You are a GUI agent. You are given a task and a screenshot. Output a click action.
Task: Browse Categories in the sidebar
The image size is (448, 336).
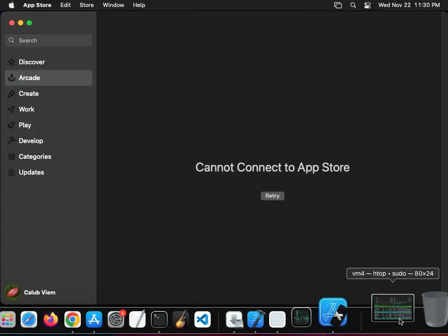tap(49, 156)
